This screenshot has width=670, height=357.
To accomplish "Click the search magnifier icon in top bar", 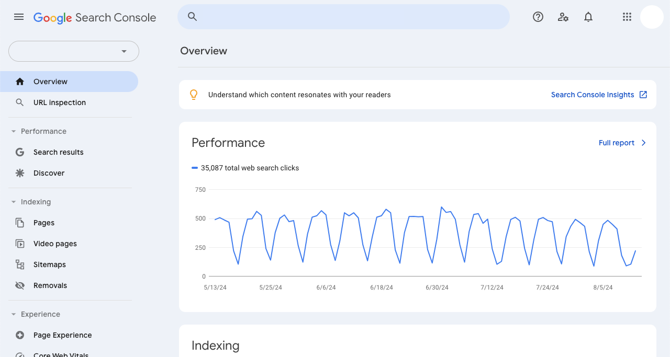I will point(192,17).
